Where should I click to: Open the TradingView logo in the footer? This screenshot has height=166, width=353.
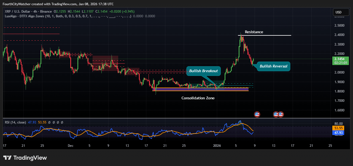[x=25, y=158]
